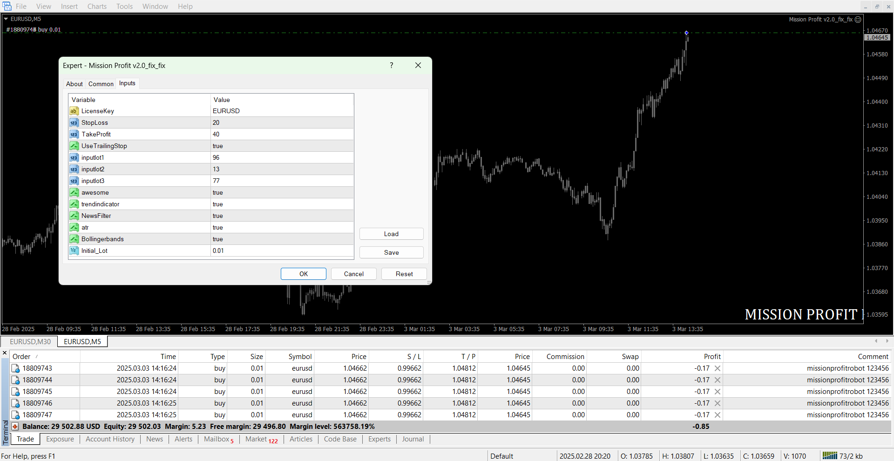Toggle the UseTrailingStop value true
This screenshot has width=894, height=461.
282,146
